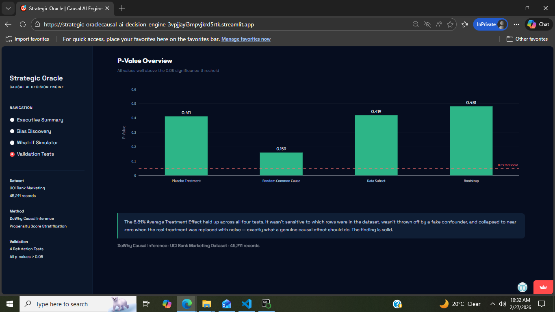Open the notification center icon
Screen dimensions: 555x312
coord(542,304)
